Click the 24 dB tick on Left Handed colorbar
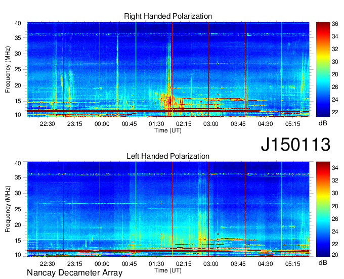Image resolution: width=344 pixels, height=279 pixels. pyautogui.click(x=335, y=231)
